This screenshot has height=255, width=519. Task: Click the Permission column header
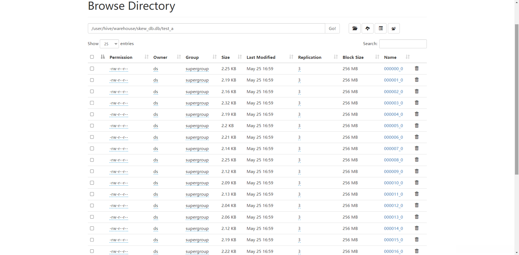click(x=121, y=57)
